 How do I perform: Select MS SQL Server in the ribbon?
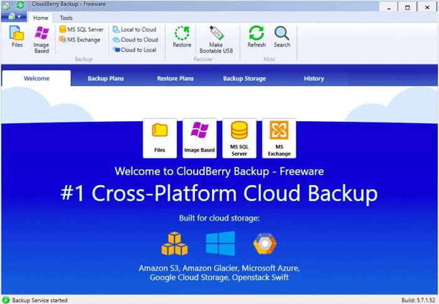[81, 30]
